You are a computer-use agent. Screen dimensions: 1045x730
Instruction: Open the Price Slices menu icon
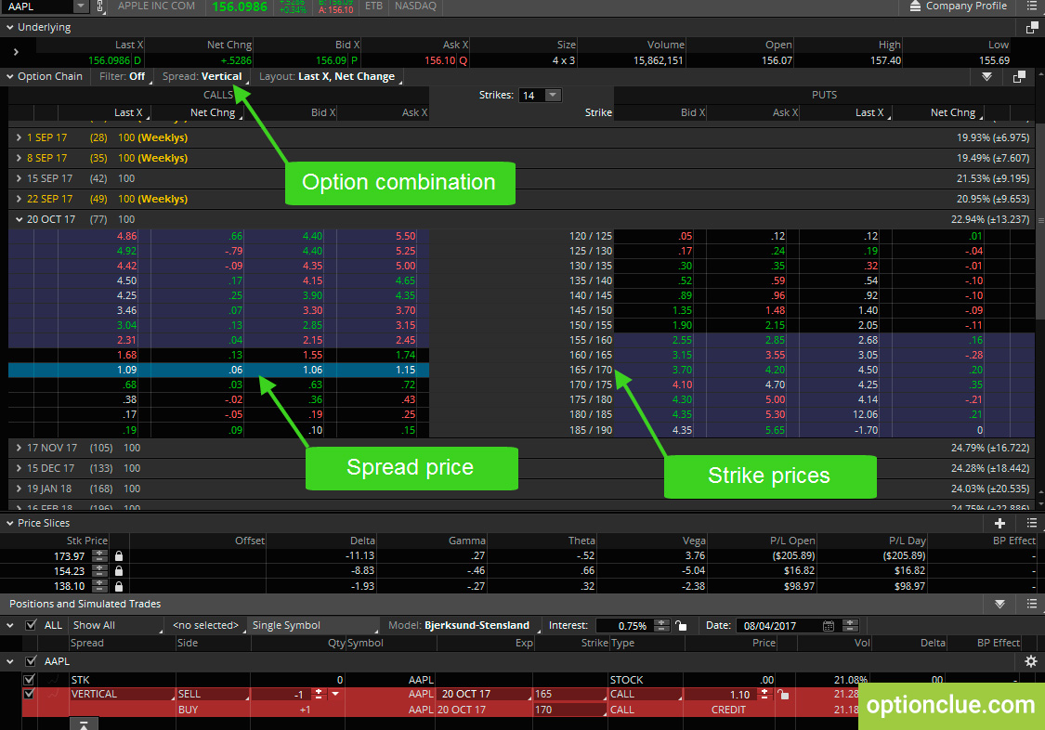point(1032,523)
